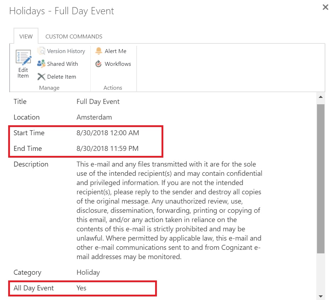Image resolution: width=333 pixels, height=300 pixels.
Task: Choose Delete Item label
Action: tap(62, 77)
